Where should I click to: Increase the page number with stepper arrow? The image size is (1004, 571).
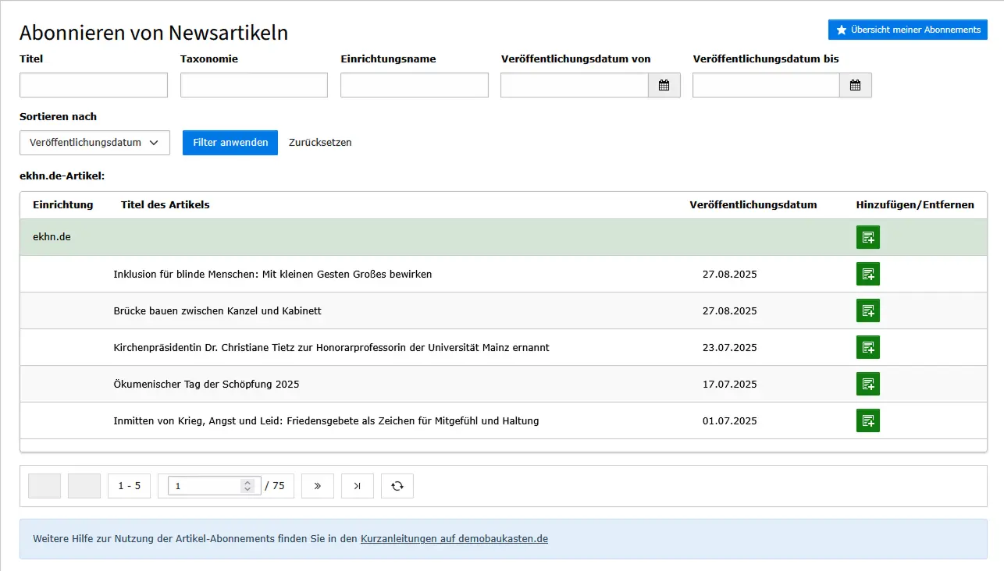click(247, 482)
